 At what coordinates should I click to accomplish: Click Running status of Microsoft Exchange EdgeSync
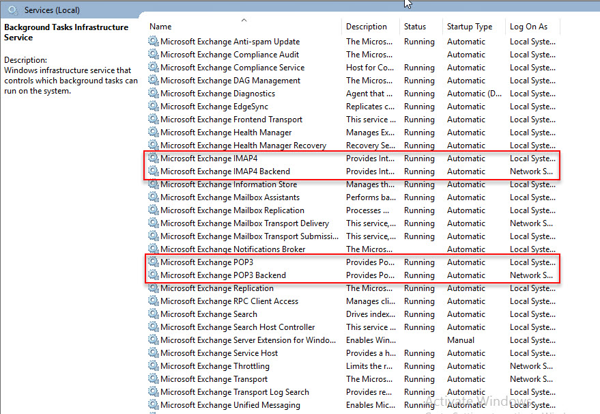(x=419, y=107)
